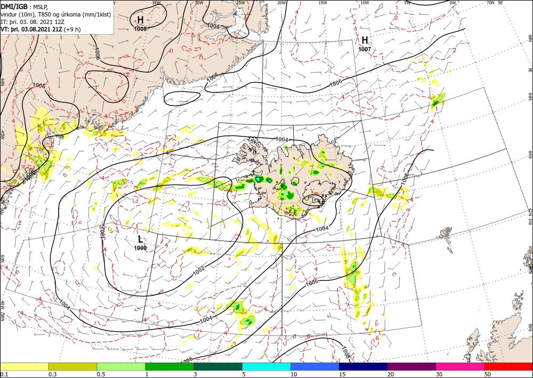The width and height of the screenshot is (533, 378).
Task: Click the '70N' latitude label
Action: (x=490, y=3)
